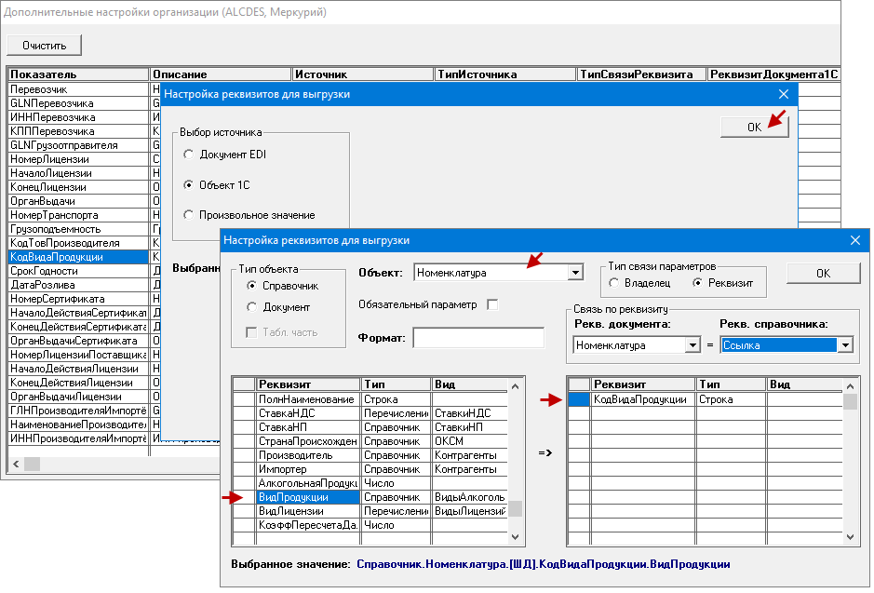Select GLNПеревозчика row in main table
Image resolution: width=874 pixels, height=593 pixels.
pos(78,103)
